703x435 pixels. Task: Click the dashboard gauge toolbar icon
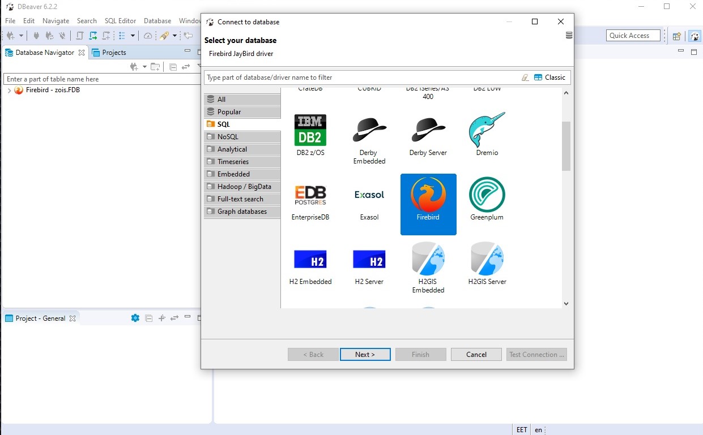(x=148, y=36)
